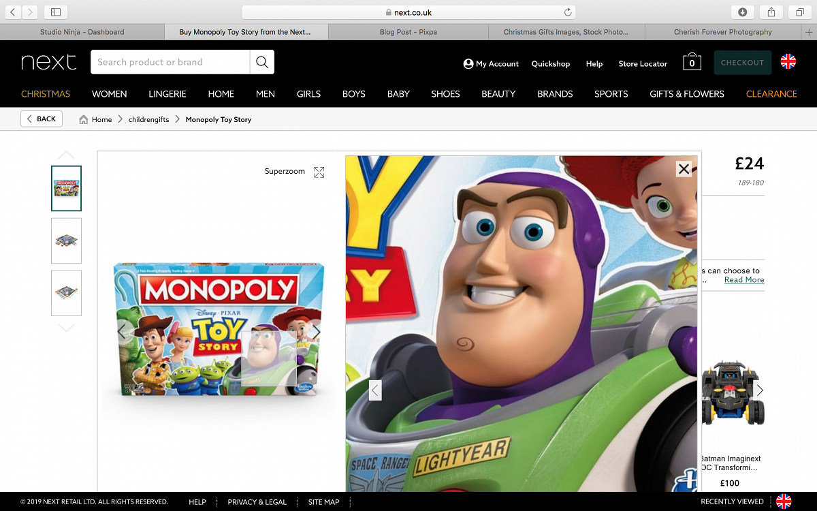Click UK flag in the header
817x511 pixels.
(x=788, y=62)
